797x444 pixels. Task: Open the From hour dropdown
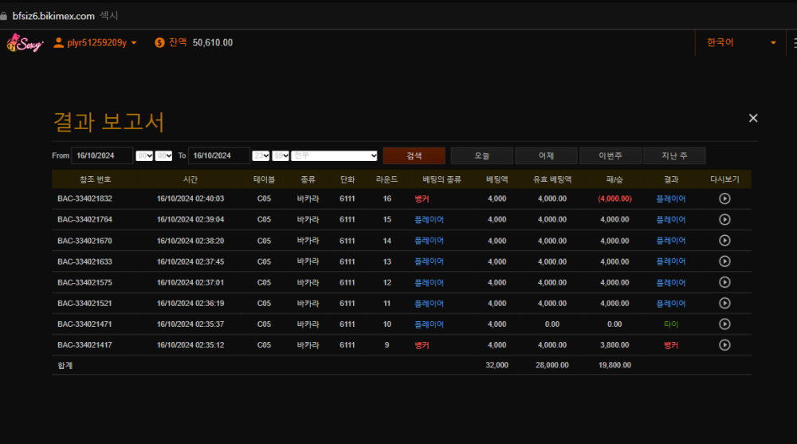point(144,156)
